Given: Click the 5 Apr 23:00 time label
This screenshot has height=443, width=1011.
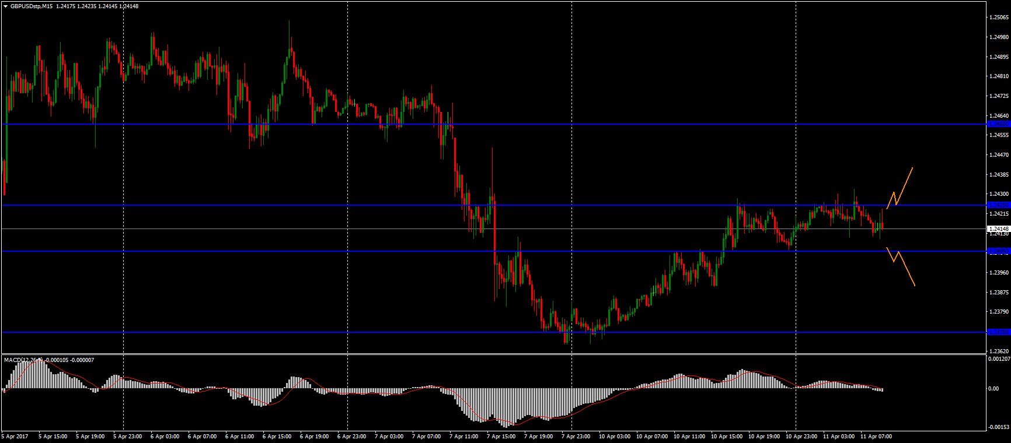Looking at the screenshot, I should [127, 437].
